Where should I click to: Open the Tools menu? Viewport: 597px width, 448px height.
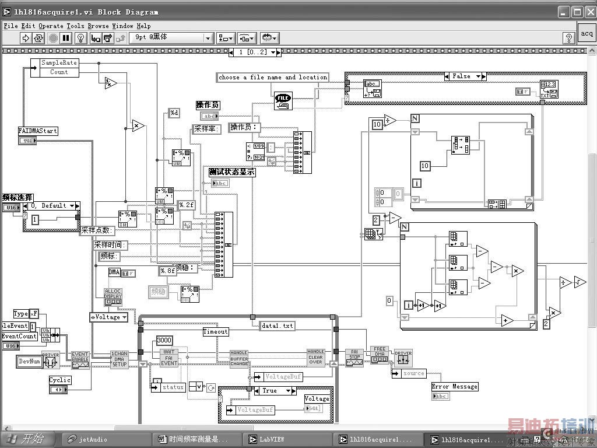coord(75,26)
